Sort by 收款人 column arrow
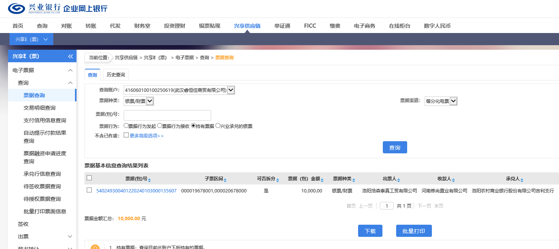Image resolution: width=559 pixels, height=249 pixels. [x=453, y=180]
